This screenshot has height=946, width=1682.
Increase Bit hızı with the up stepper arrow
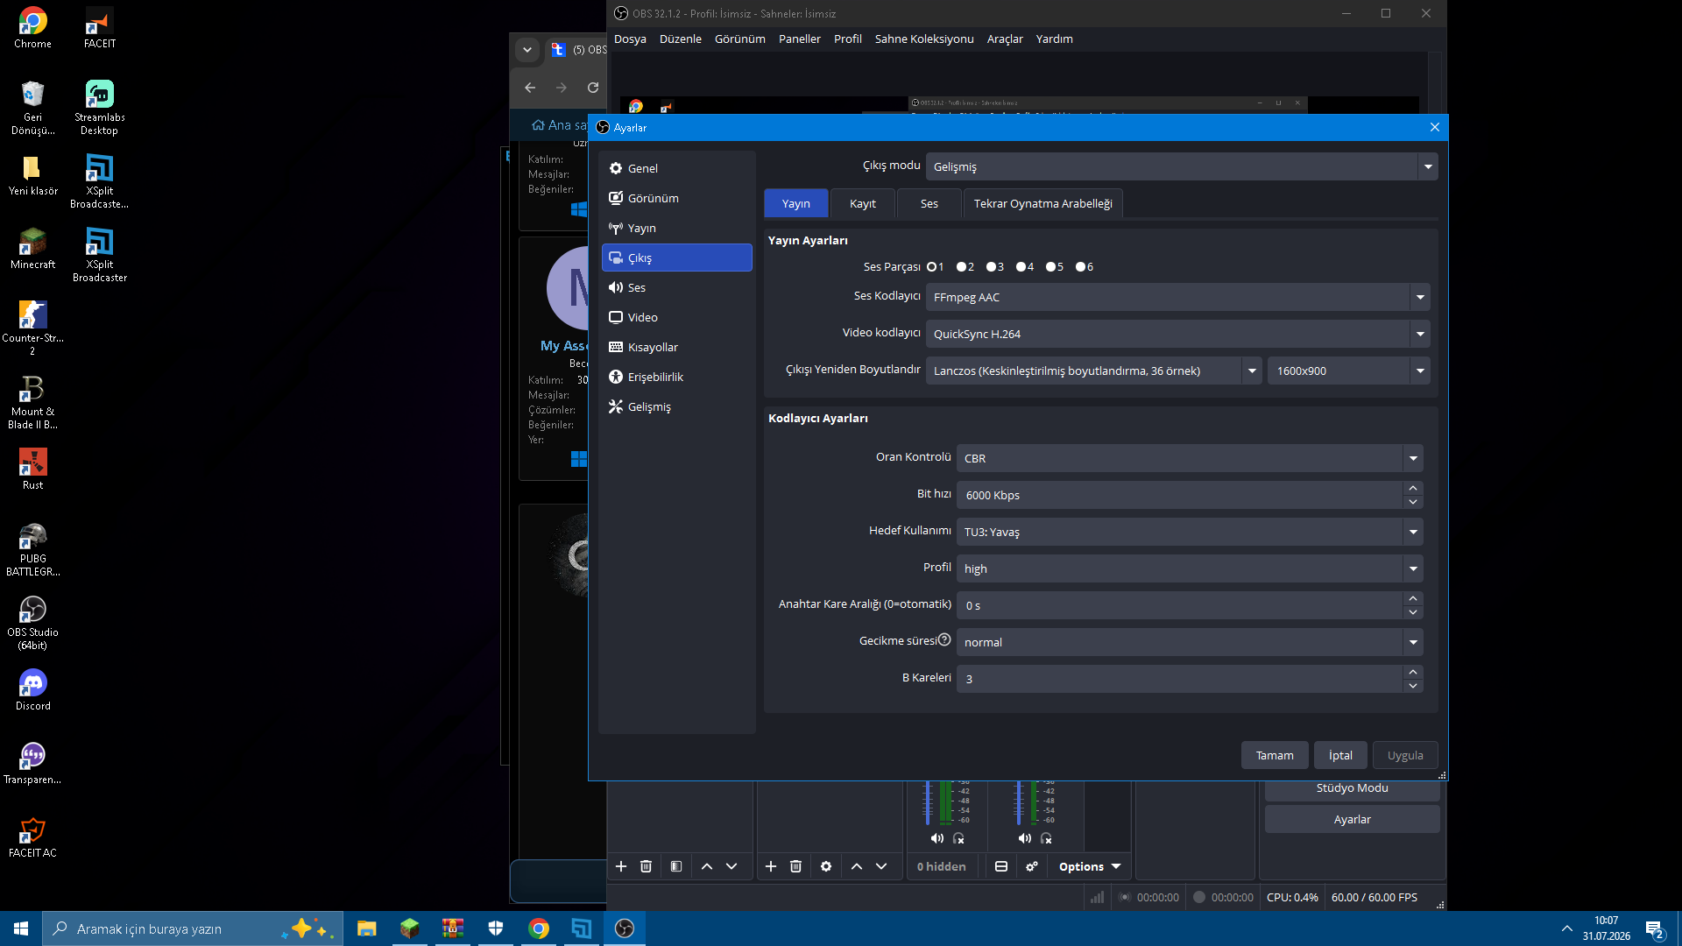click(x=1413, y=488)
